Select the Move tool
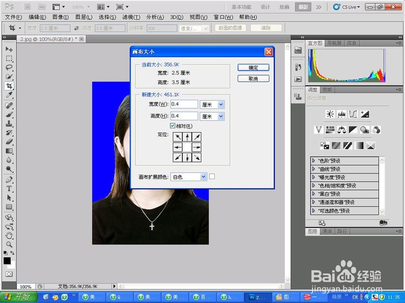Image resolution: width=405 pixels, height=303 pixels. pos(9,49)
